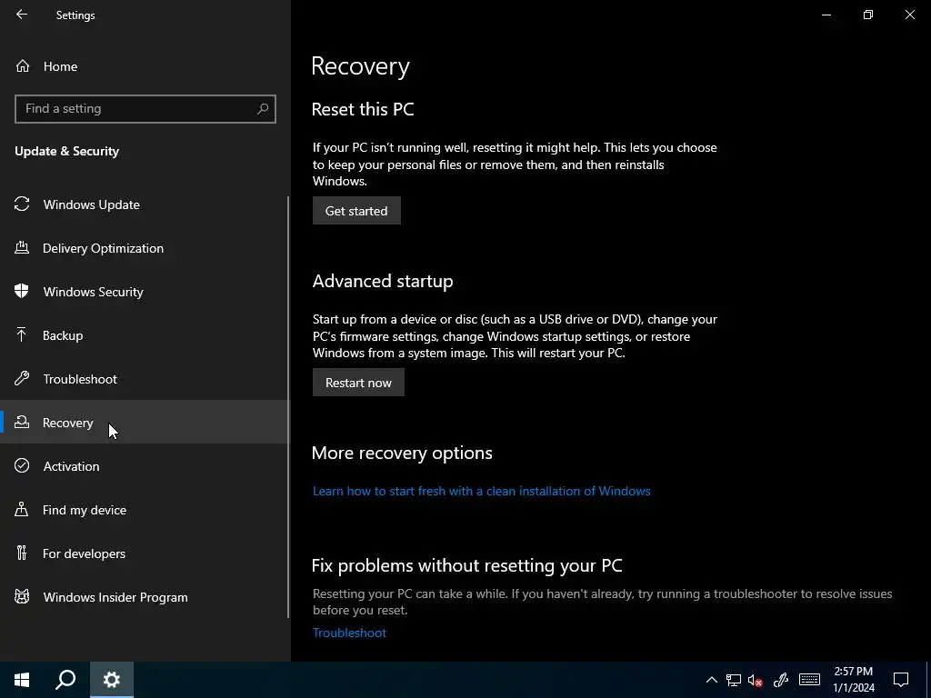This screenshot has height=698, width=931.
Task: Open the Backup settings page
Action: [x=144, y=334]
